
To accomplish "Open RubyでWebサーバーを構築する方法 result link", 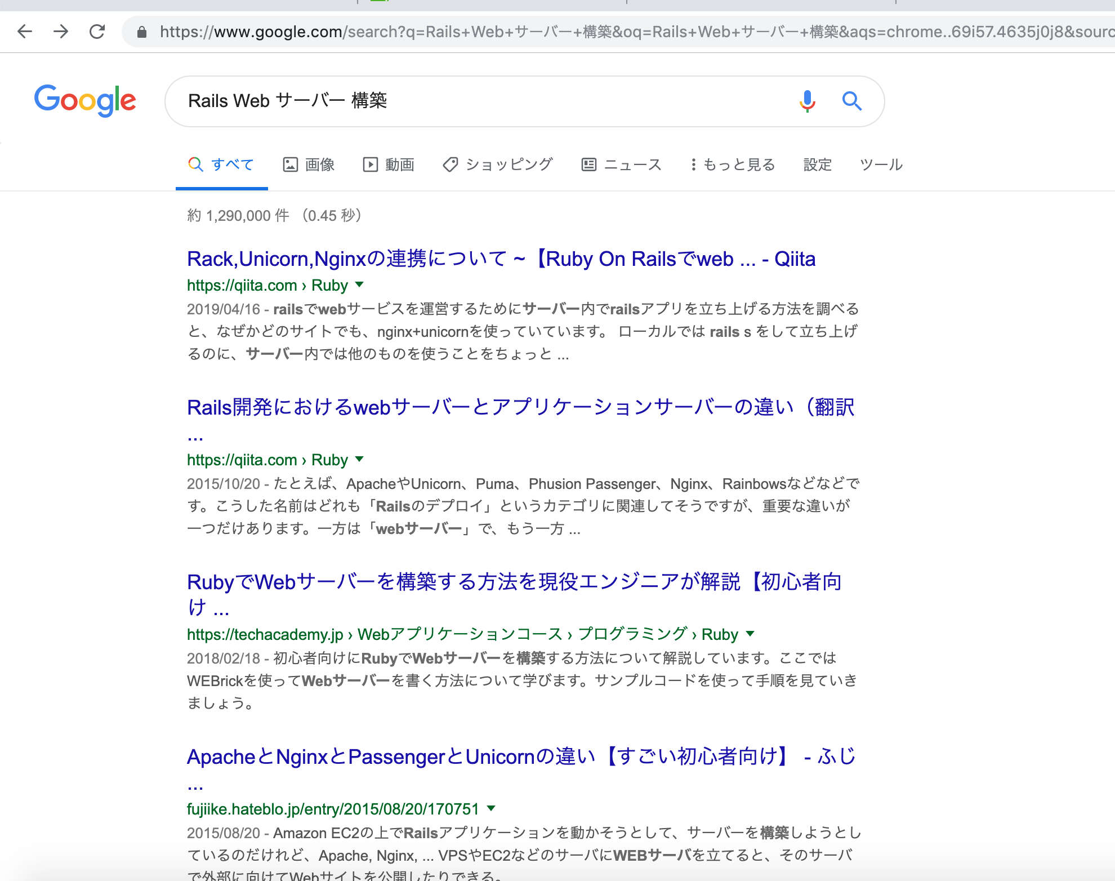I will pyautogui.click(x=514, y=582).
